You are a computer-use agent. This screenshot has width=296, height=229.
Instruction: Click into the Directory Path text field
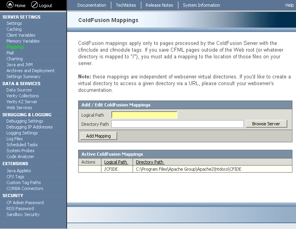177,124
